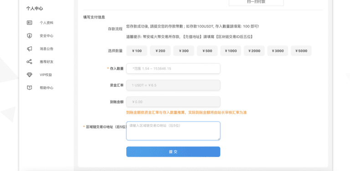The image size is (350, 171).
Task: Click the 资金汇率 exchange rate field
Action: click(173, 85)
